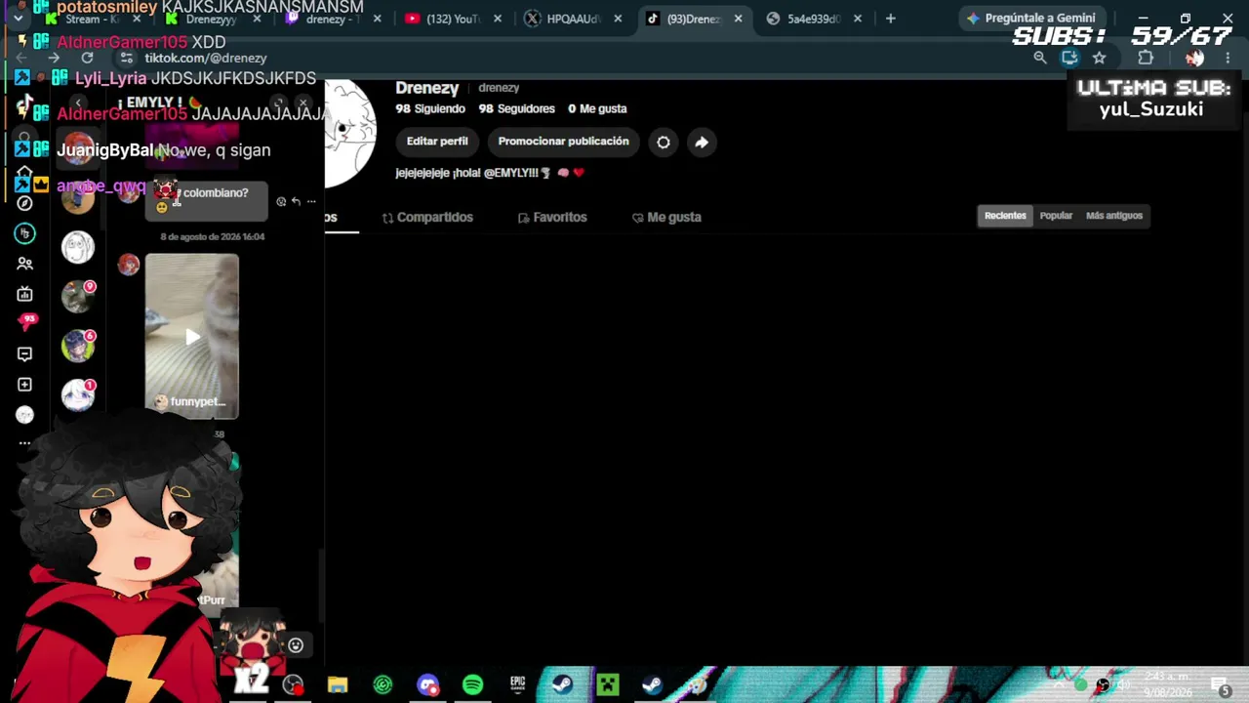Open the profile avatar in TikTok sidebar
Screen dimensions: 1249x703
tap(26, 415)
